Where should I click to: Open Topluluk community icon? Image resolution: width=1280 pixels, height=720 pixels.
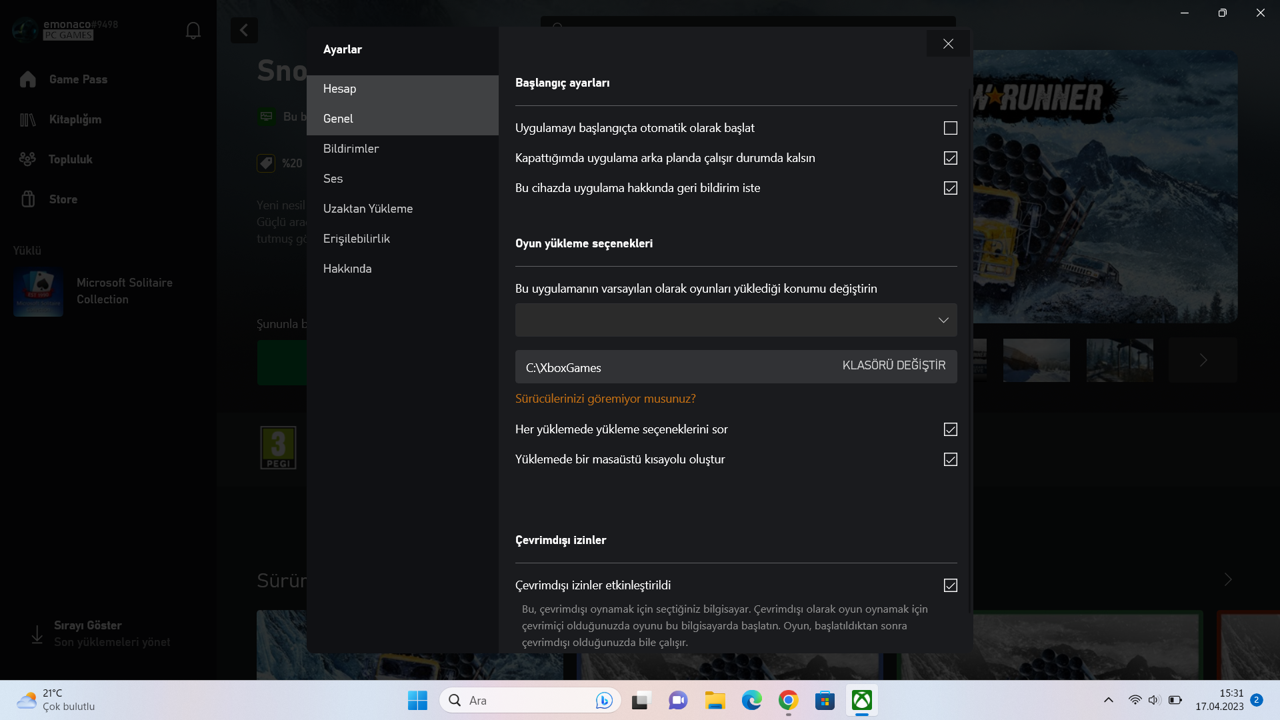pyautogui.click(x=28, y=159)
